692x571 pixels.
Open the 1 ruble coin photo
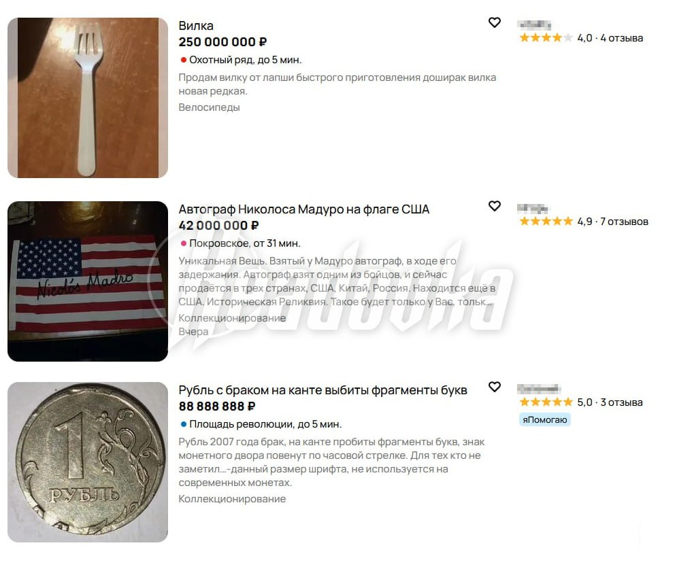pyautogui.click(x=88, y=462)
